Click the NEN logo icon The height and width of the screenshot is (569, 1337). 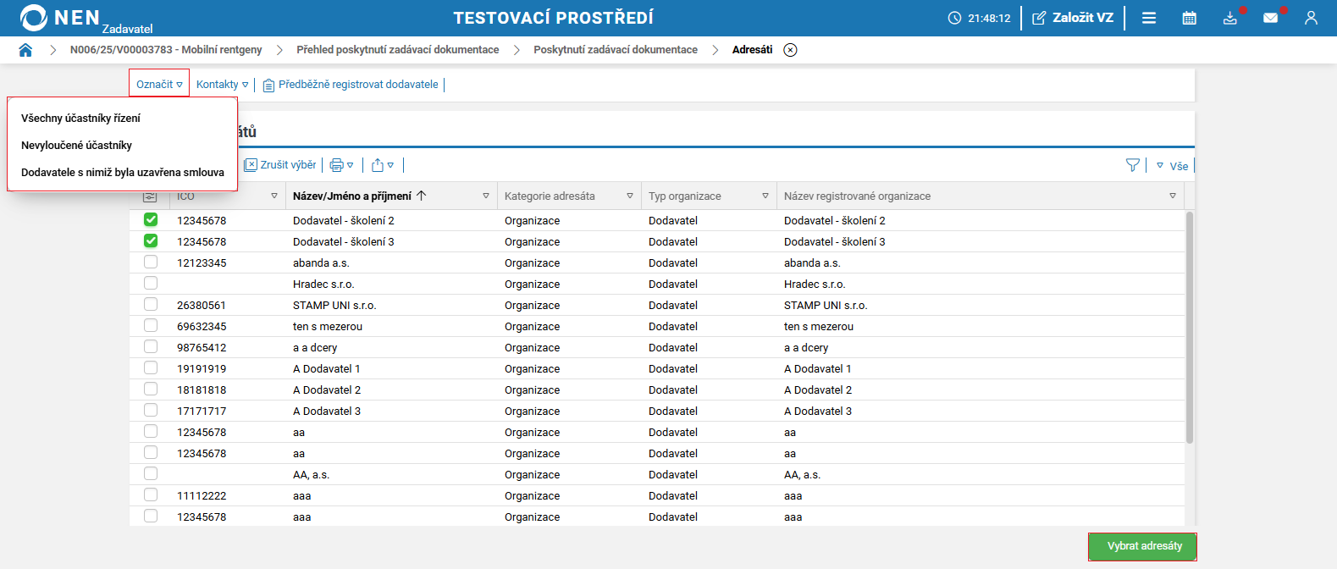pos(34,18)
